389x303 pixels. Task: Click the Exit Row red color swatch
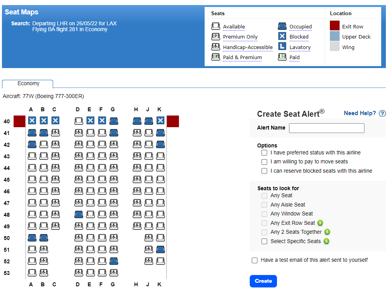335,26
